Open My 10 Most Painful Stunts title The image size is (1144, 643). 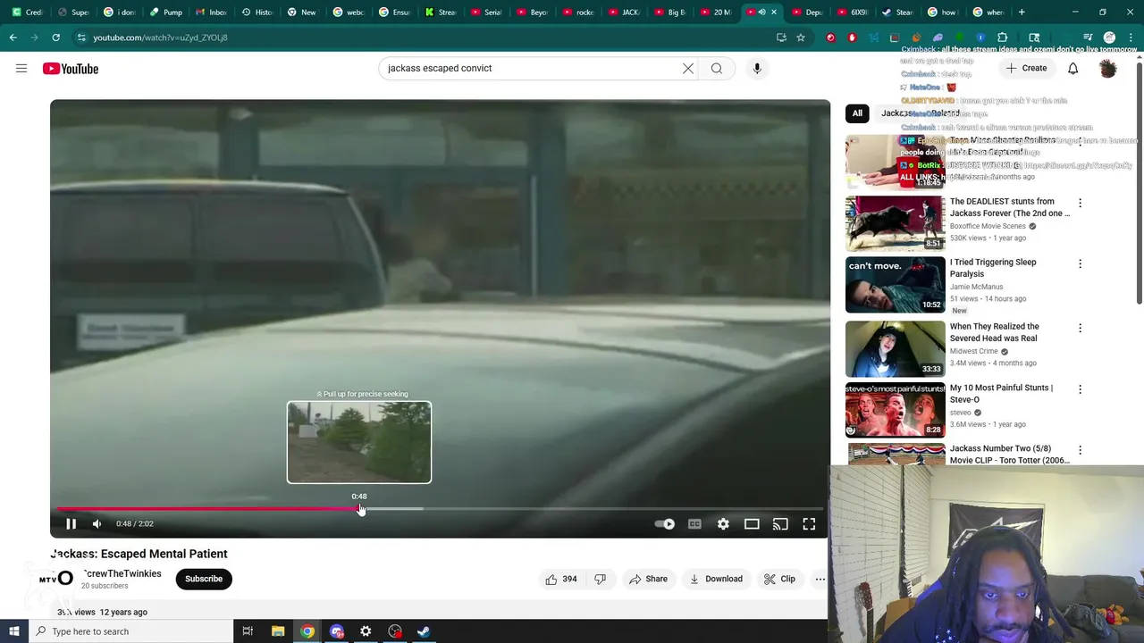coord(1001,394)
